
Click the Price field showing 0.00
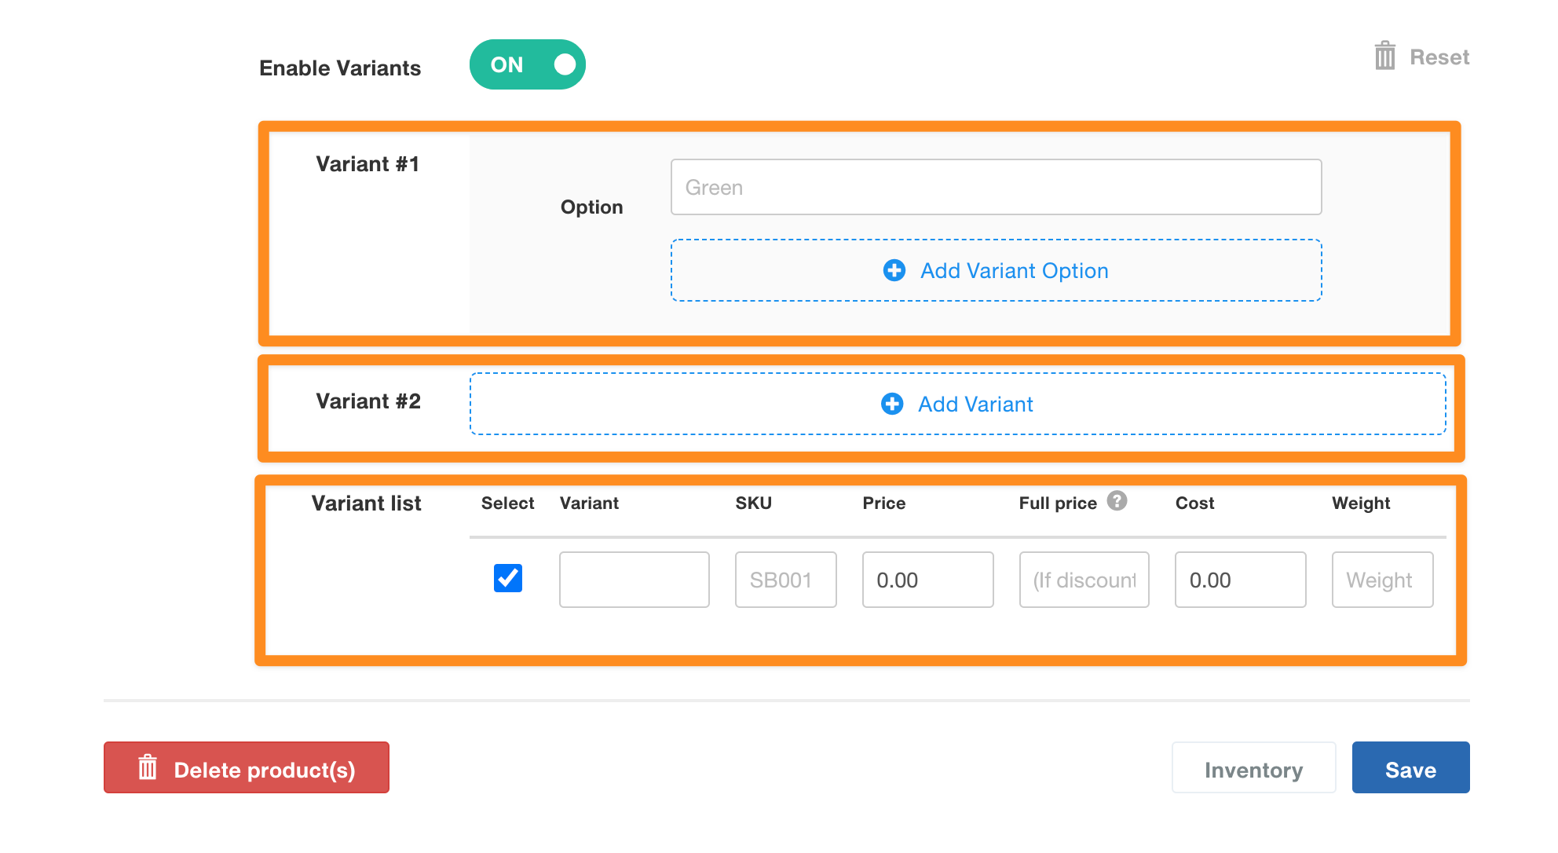pos(927,580)
